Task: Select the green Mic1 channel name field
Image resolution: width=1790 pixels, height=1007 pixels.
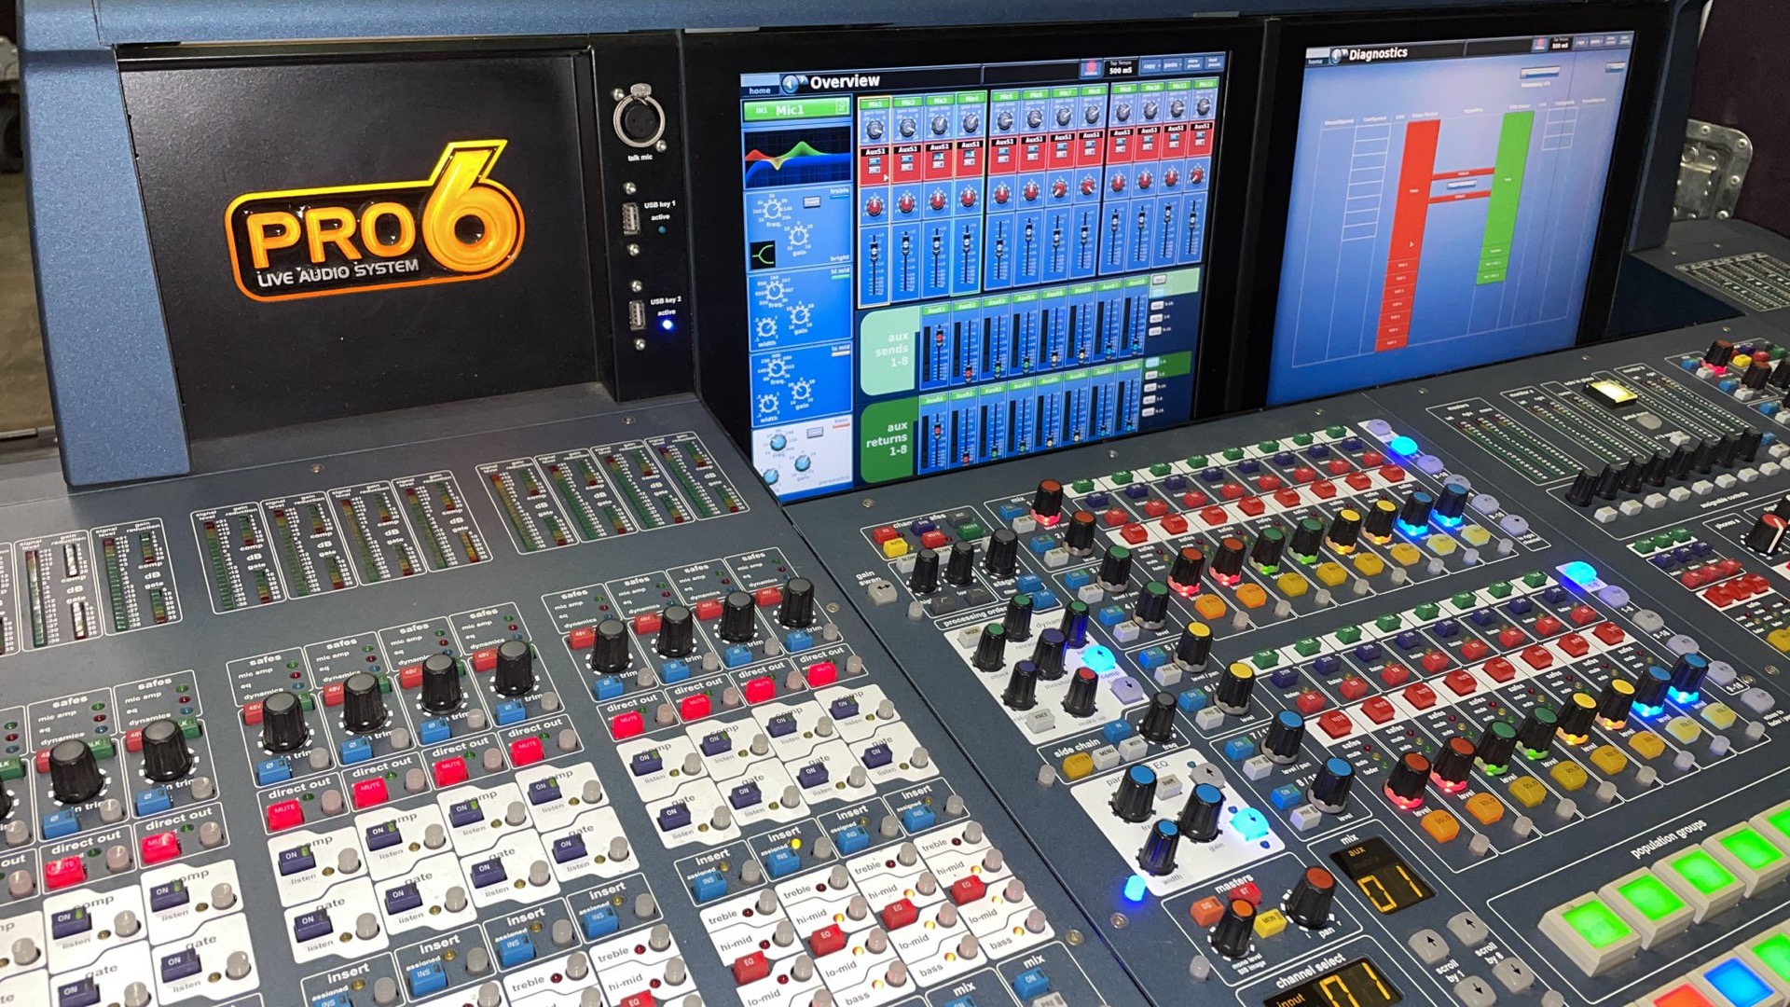Action: tap(794, 110)
